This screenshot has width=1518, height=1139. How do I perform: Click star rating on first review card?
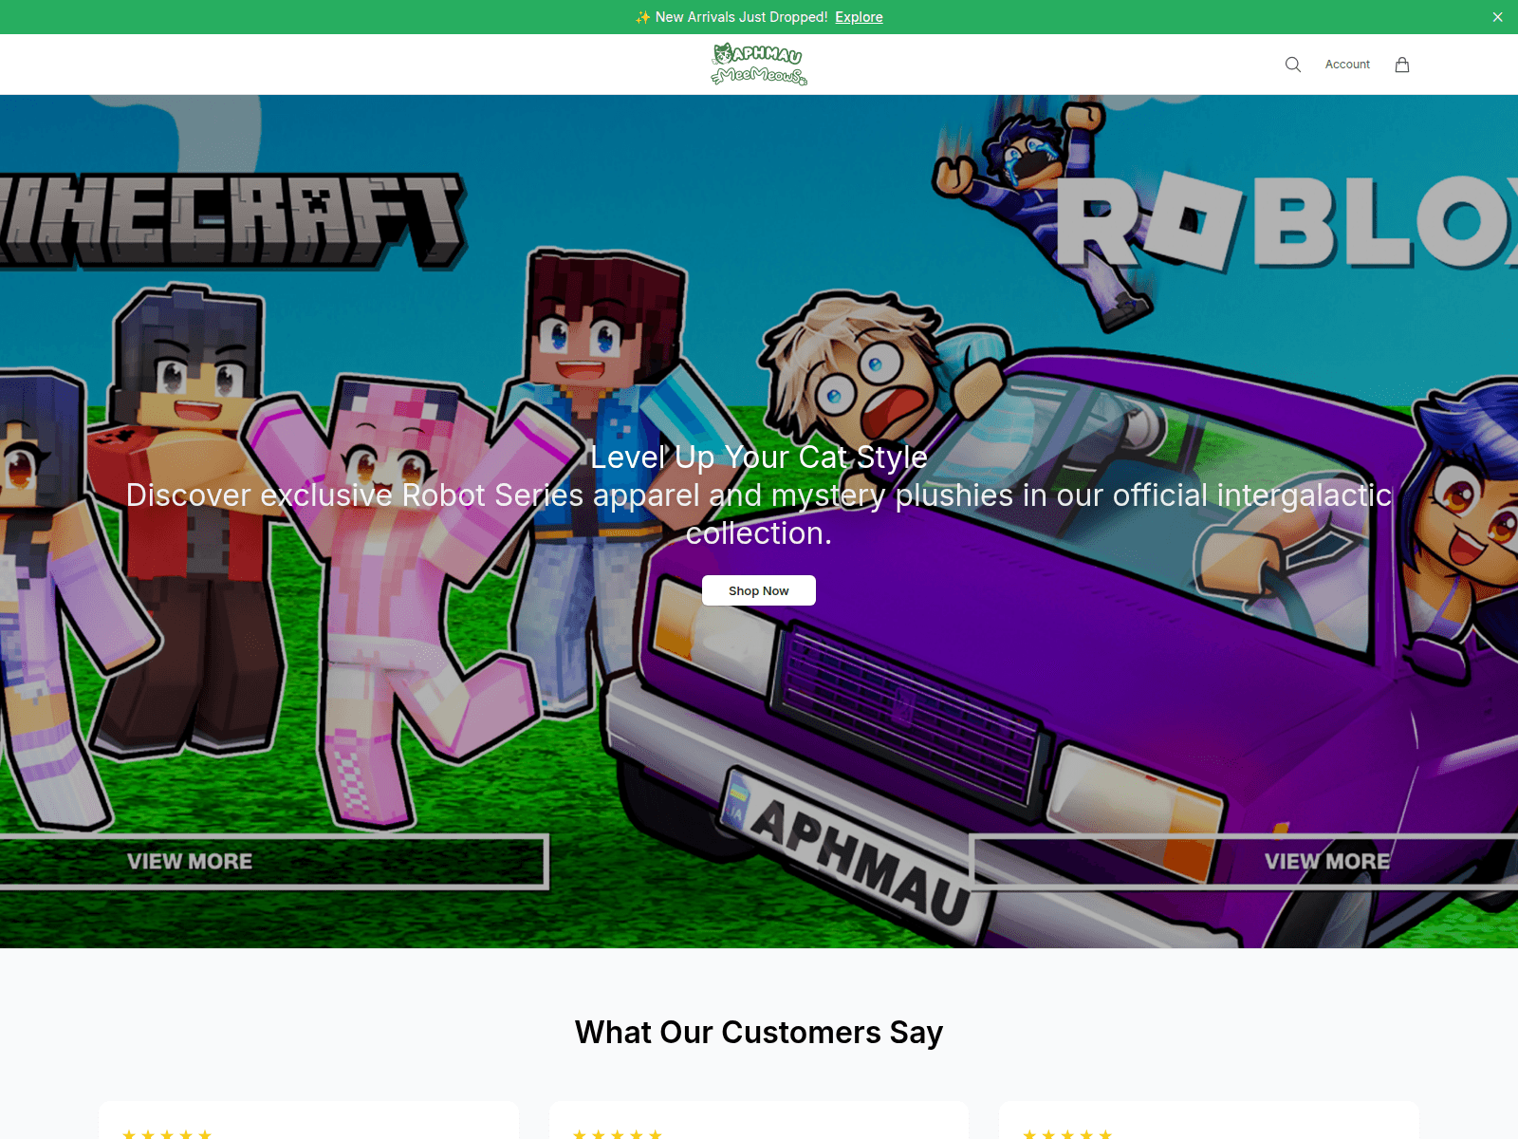167,1133
